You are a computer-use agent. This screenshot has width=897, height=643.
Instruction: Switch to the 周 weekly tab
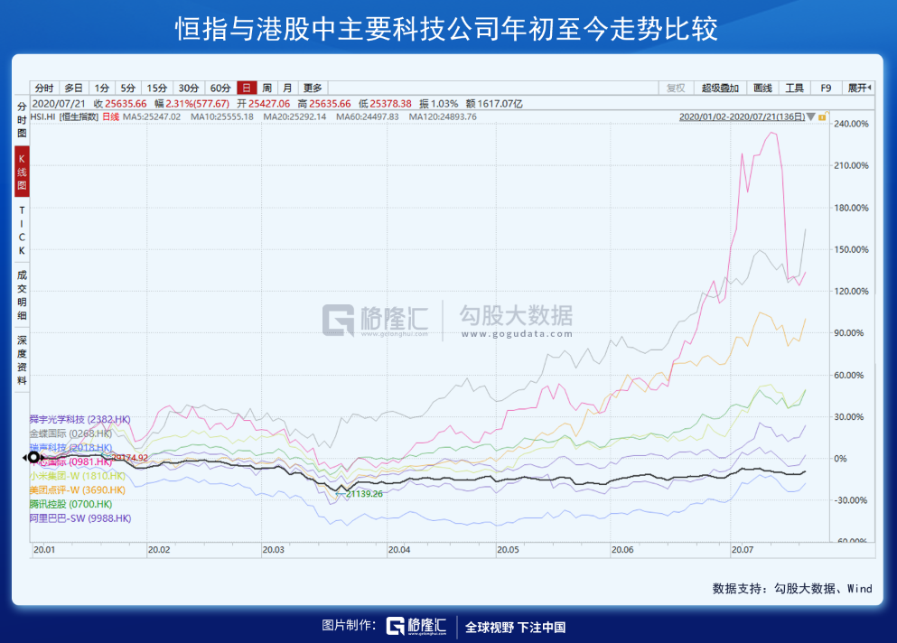(x=267, y=88)
